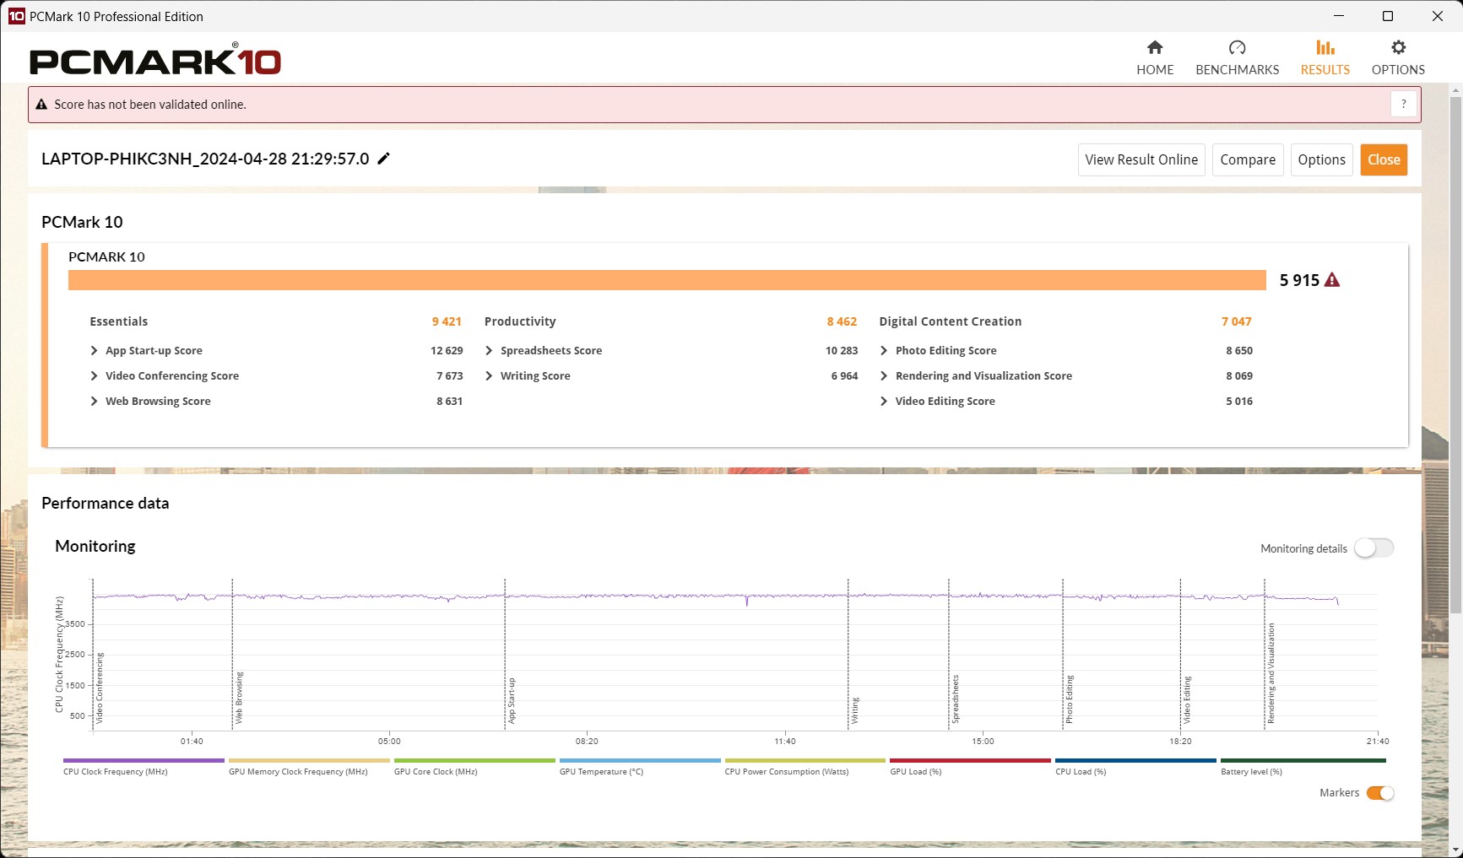Toggle GPU Core Clock legend swatch
Screen dimensions: 1463x858
(474, 761)
